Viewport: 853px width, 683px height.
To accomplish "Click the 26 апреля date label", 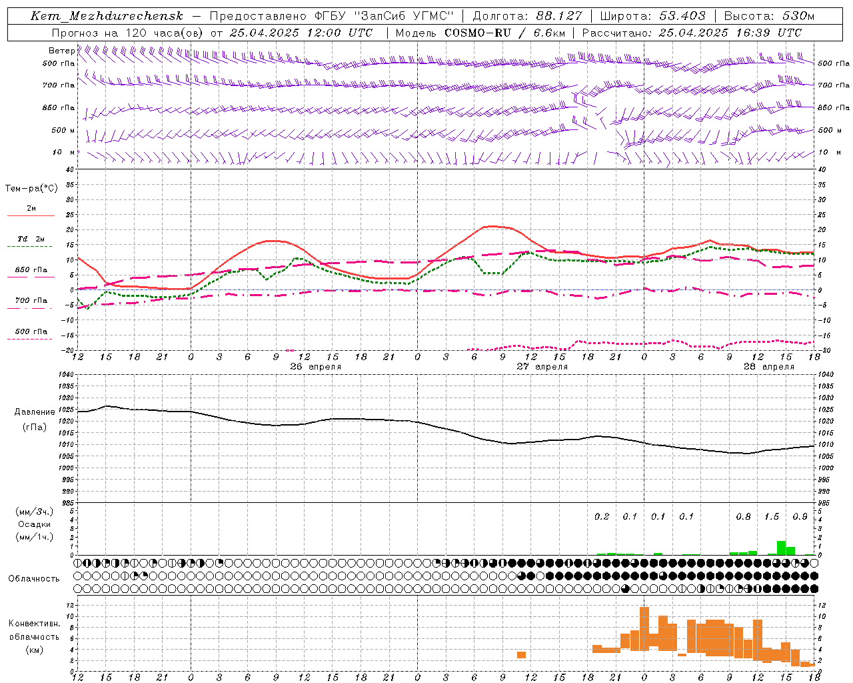I will [x=315, y=367].
